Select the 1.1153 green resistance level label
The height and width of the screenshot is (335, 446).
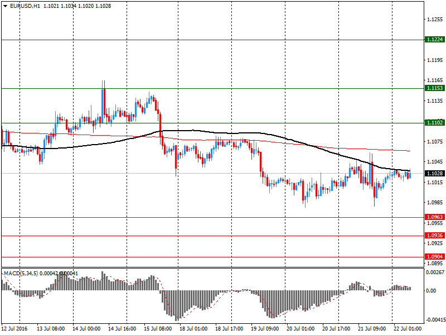click(435, 88)
